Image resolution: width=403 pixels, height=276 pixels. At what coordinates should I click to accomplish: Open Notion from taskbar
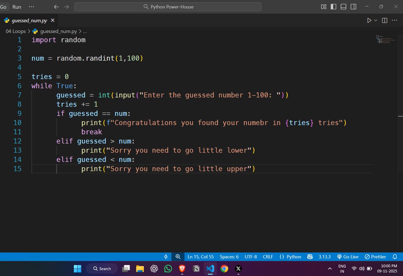pyautogui.click(x=196, y=269)
